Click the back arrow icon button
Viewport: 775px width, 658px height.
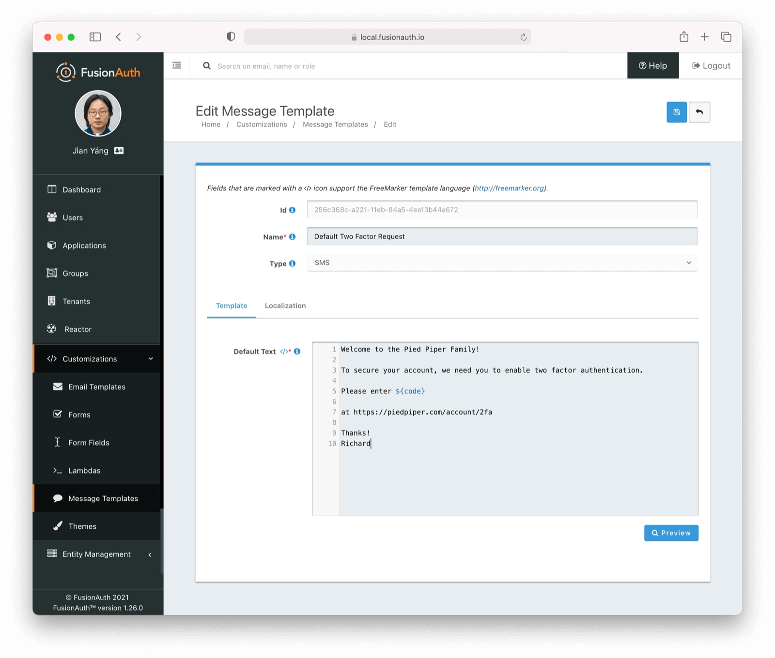(699, 112)
